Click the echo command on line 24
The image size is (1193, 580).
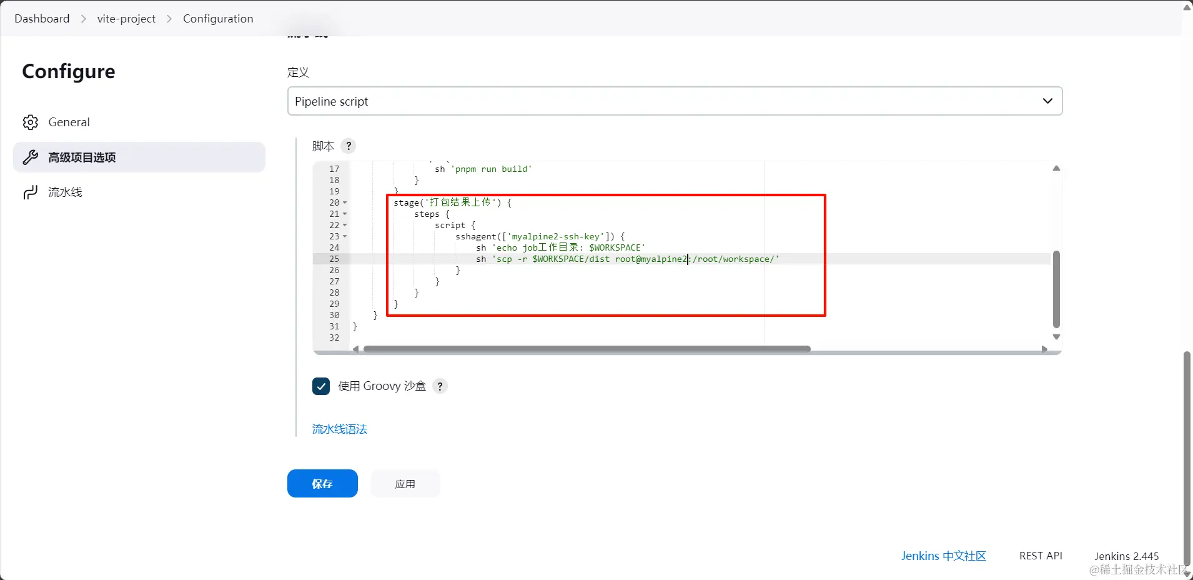(561, 247)
